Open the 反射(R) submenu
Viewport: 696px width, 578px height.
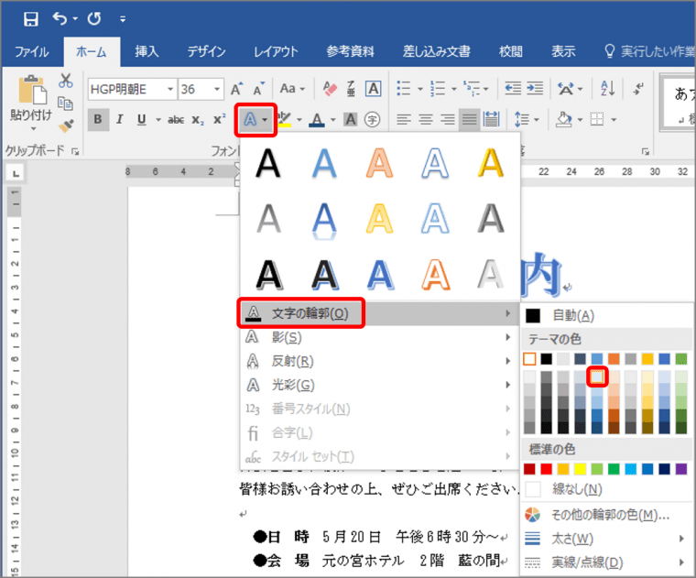pos(380,361)
